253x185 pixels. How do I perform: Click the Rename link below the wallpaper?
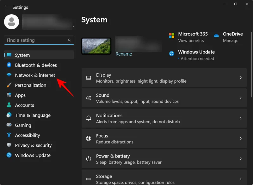point(124,54)
